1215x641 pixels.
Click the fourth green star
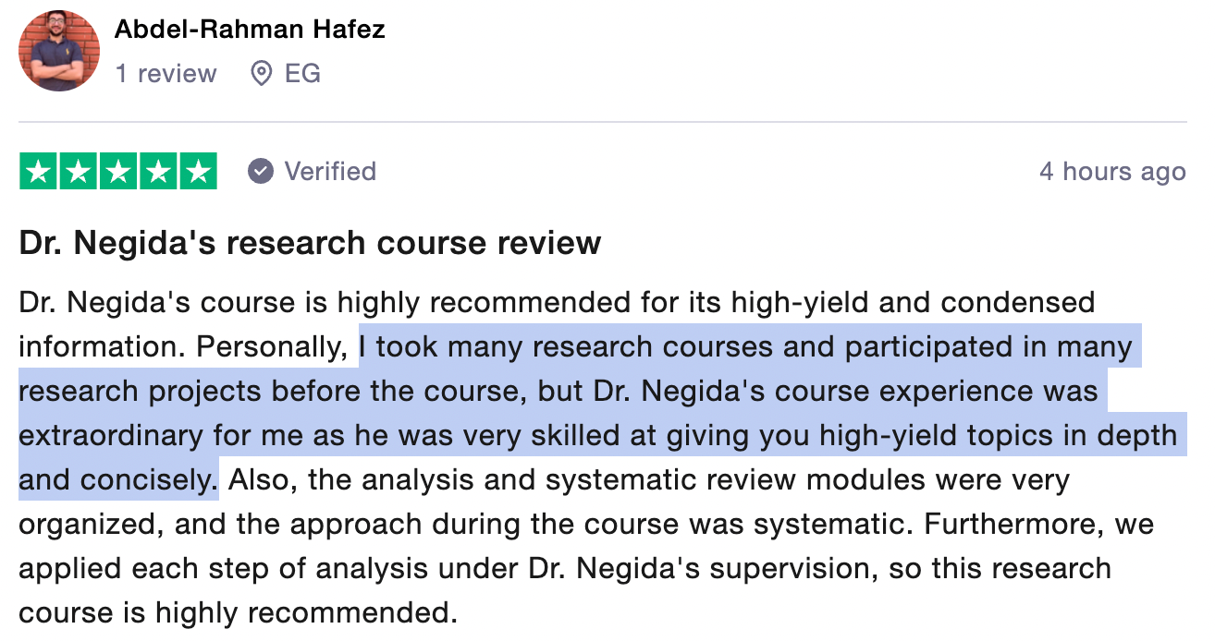[x=158, y=172]
